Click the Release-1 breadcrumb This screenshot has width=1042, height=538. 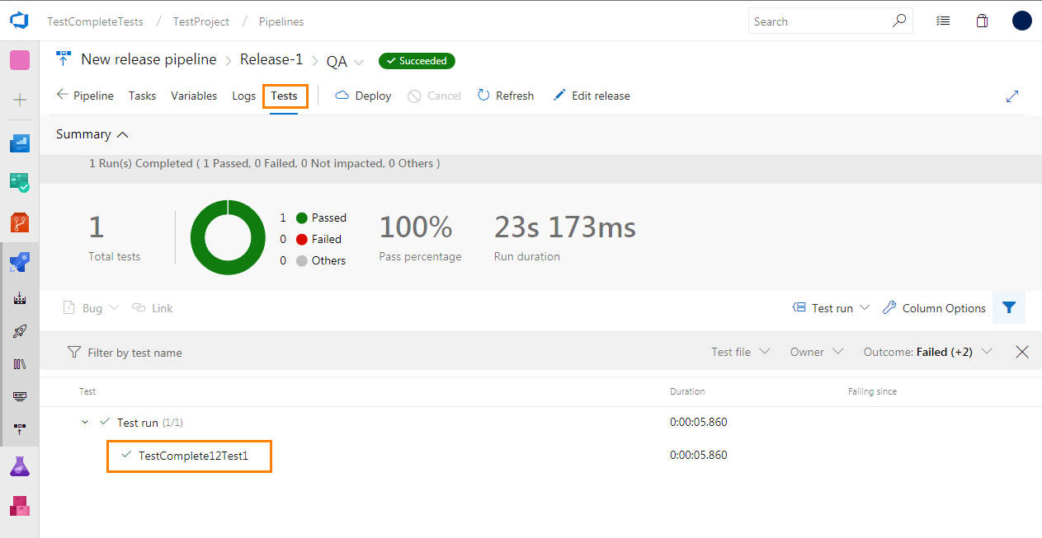point(271,59)
